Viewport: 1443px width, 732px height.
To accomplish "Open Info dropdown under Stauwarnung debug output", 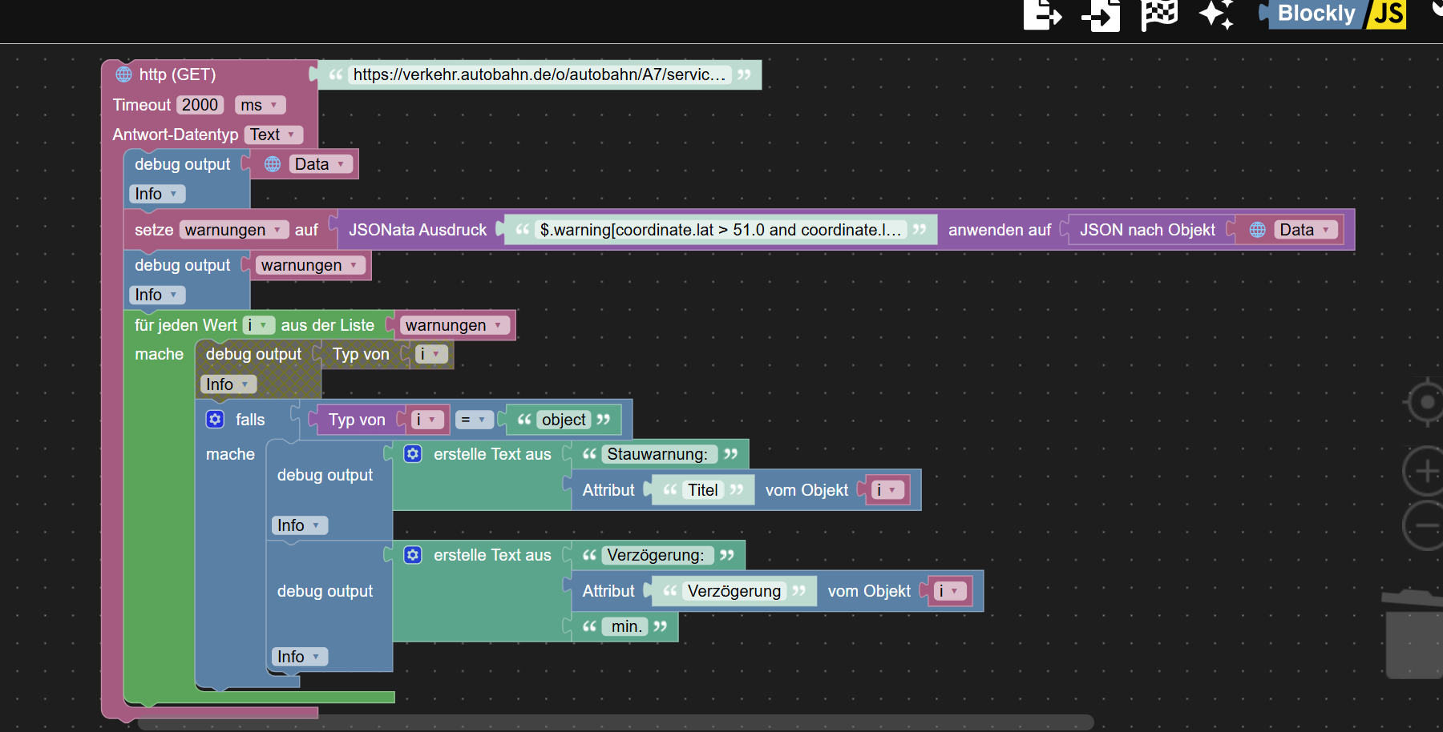I will coord(300,525).
